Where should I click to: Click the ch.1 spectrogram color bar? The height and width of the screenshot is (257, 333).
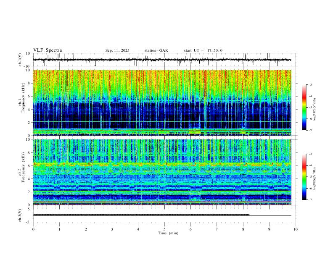click(x=304, y=108)
